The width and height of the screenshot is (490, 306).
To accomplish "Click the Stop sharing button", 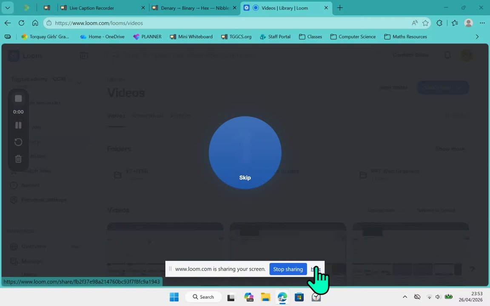I will tap(288, 269).
